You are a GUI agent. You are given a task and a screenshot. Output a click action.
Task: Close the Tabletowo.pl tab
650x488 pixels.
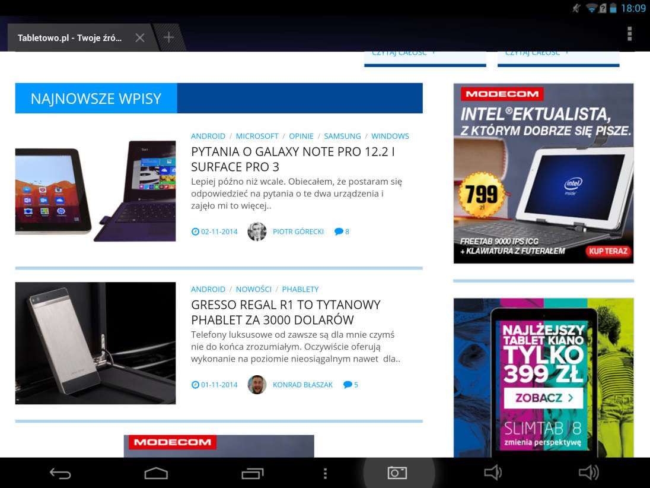tap(140, 38)
